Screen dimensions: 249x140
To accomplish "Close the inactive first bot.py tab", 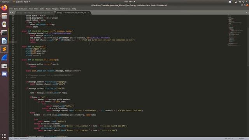I will pos(52,13).
